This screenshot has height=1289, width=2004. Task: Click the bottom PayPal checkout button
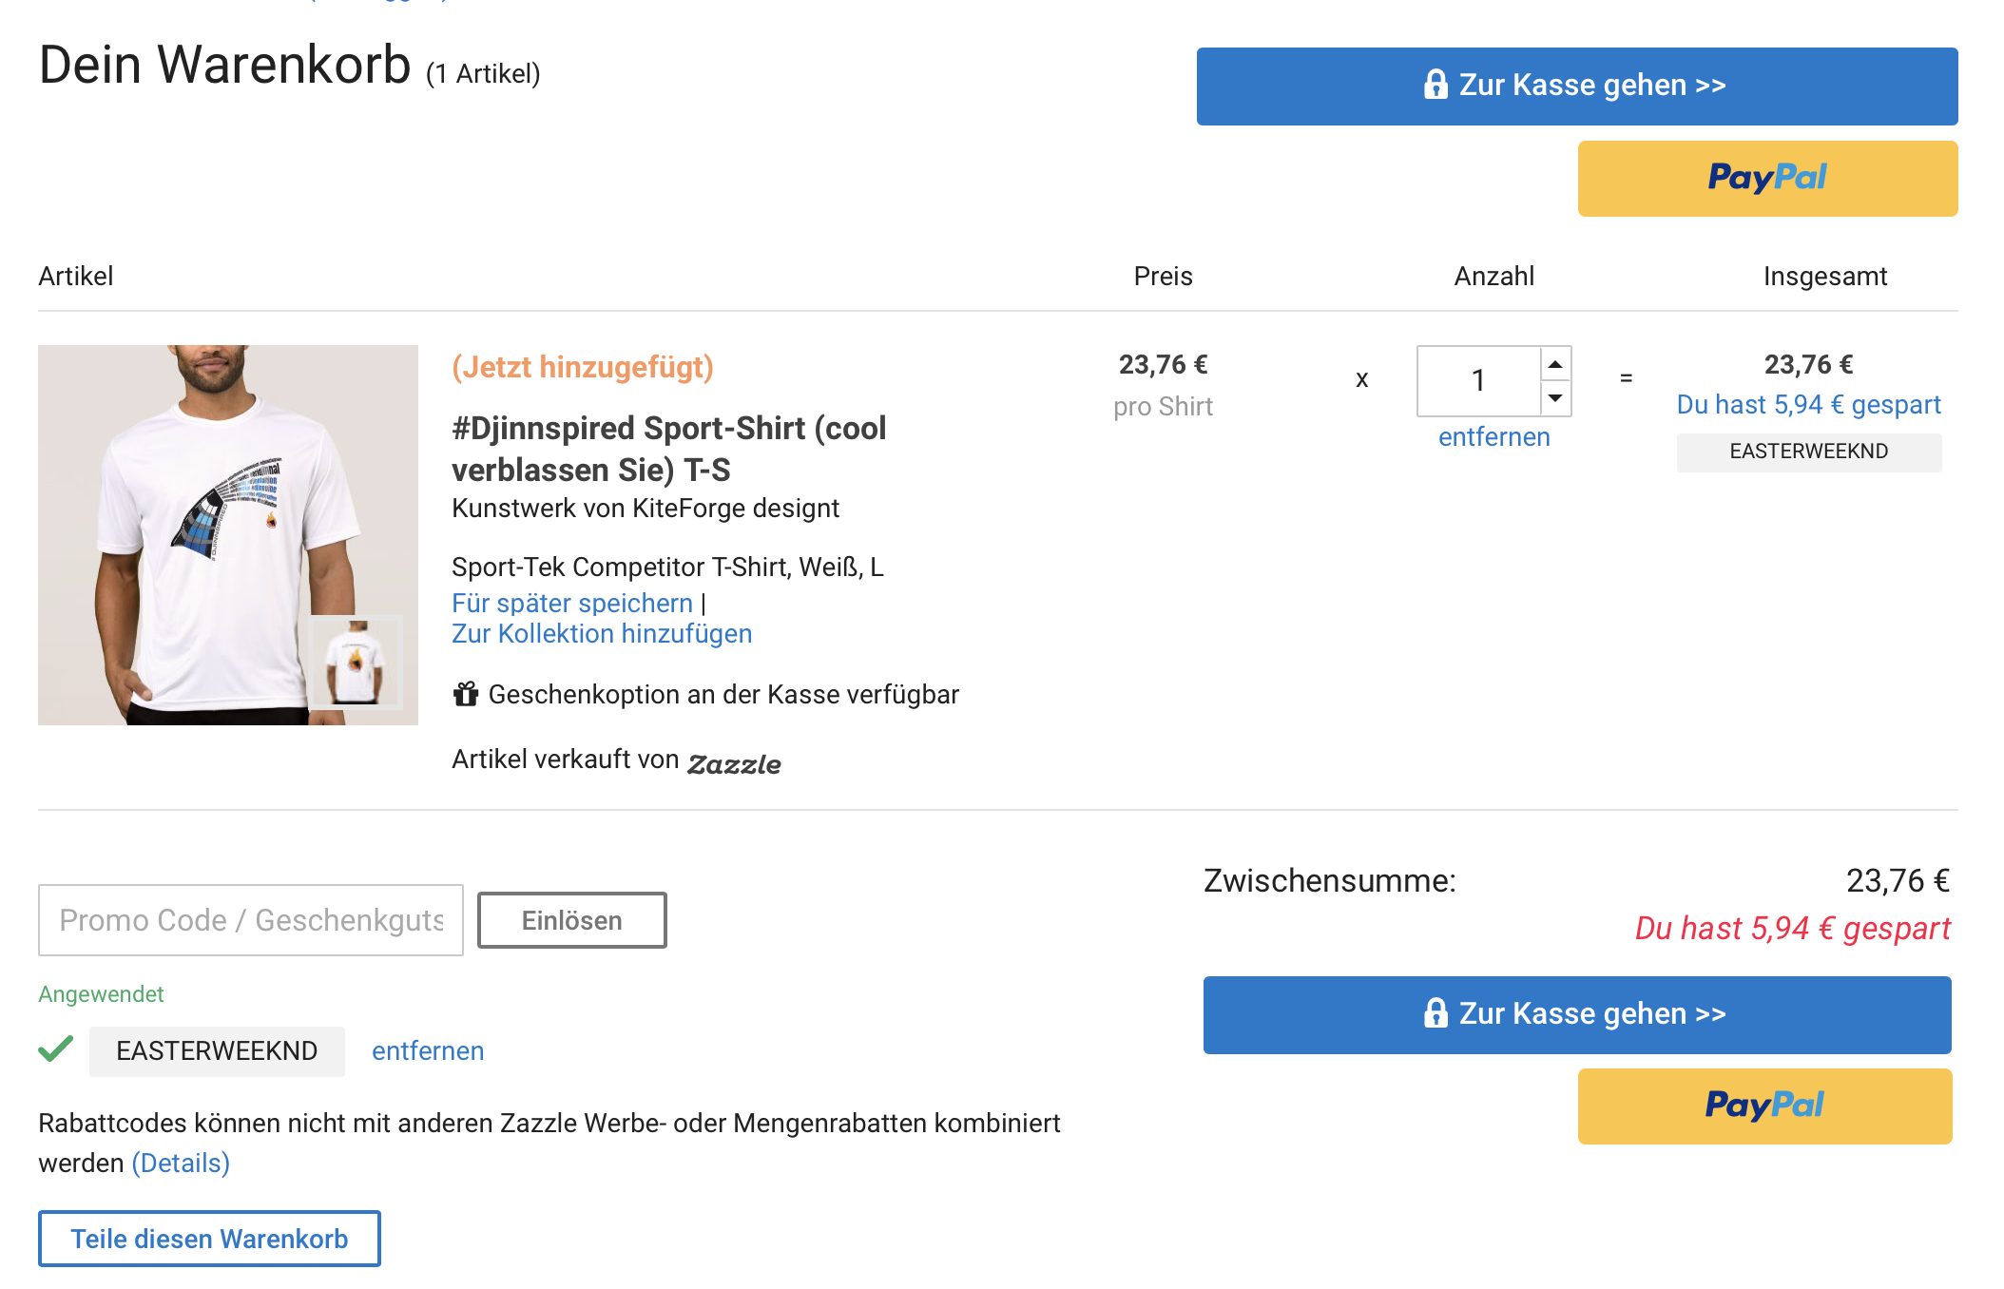point(1765,1106)
